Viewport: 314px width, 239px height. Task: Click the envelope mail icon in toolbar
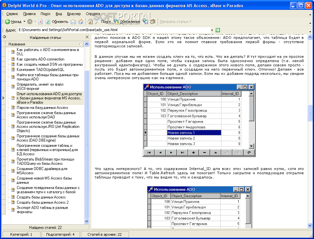click(73, 22)
